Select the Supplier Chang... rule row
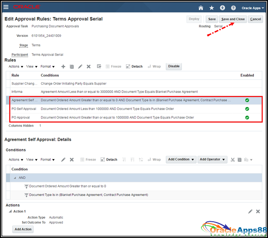The width and height of the screenshot is (268, 238). 134,83
